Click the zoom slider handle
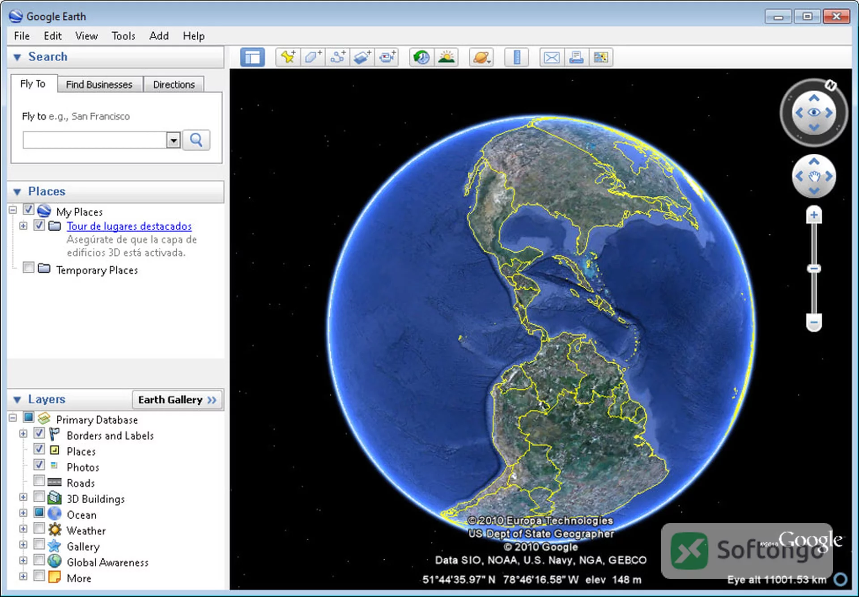Screen dimensions: 859x597 click(x=814, y=269)
